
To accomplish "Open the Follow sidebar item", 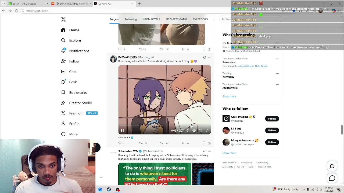I will tap(70, 61).
